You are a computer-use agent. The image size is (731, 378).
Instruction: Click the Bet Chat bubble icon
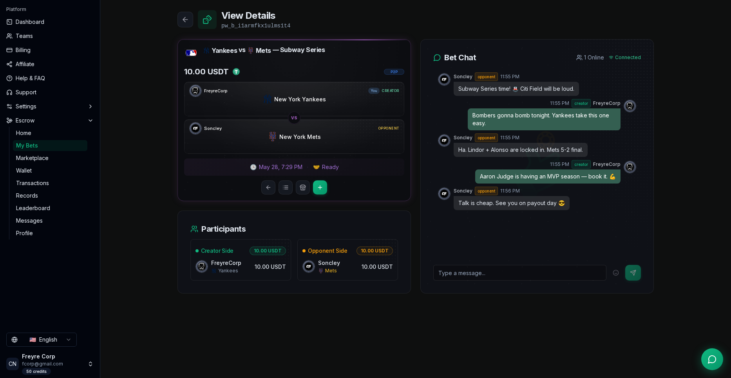click(x=437, y=58)
